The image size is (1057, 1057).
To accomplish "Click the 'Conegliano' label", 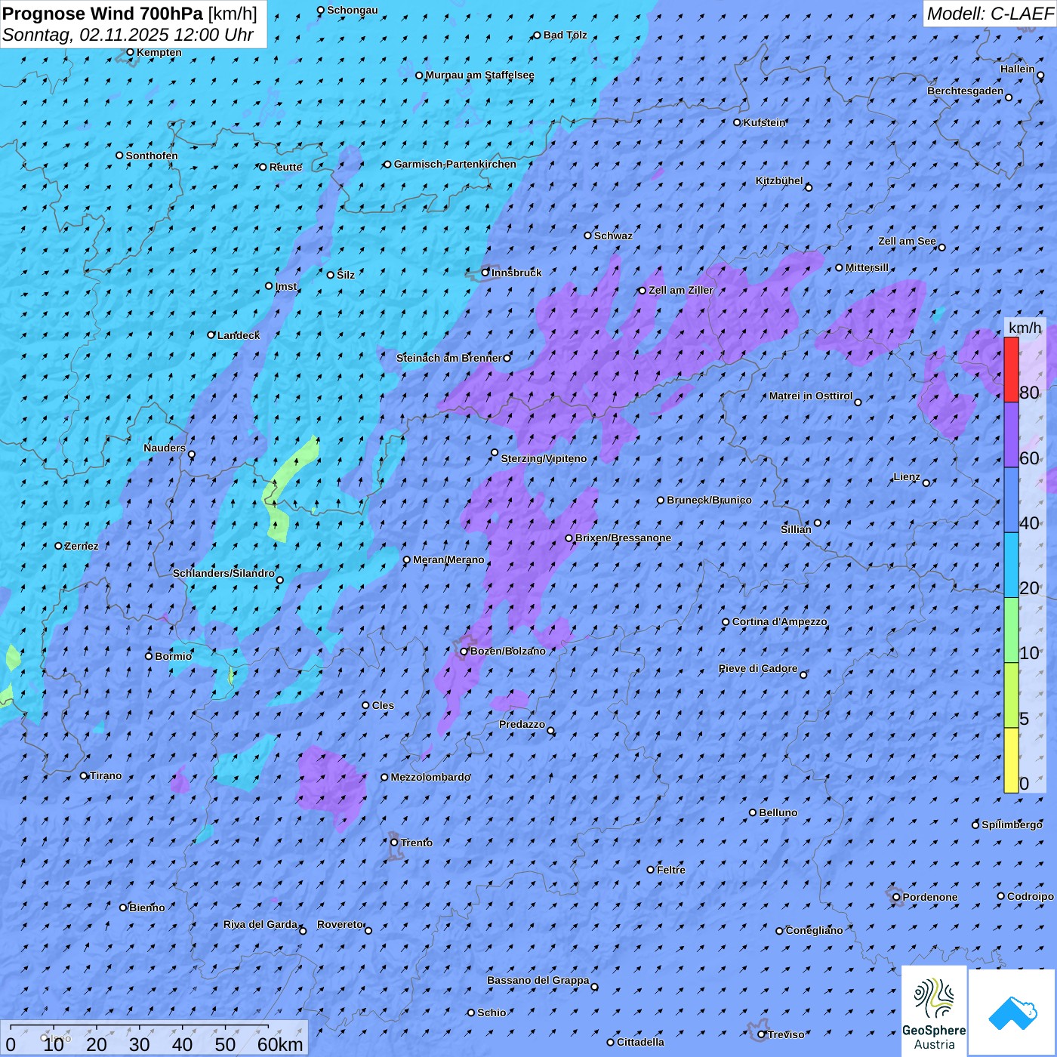I will [815, 930].
